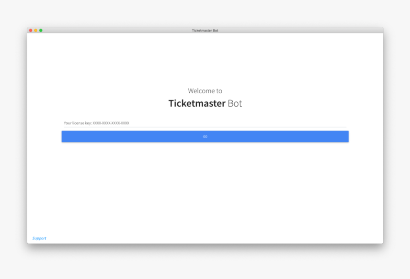Click the Ticketmaster Bot title bar text
The width and height of the screenshot is (410, 279).
point(205,30)
